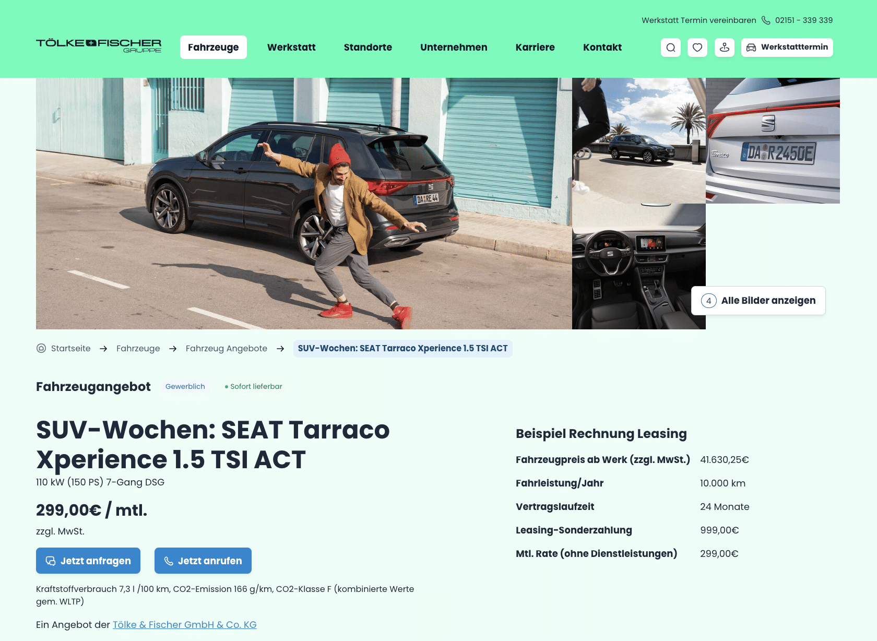Go to Standorte in navigation

pyautogui.click(x=368, y=48)
